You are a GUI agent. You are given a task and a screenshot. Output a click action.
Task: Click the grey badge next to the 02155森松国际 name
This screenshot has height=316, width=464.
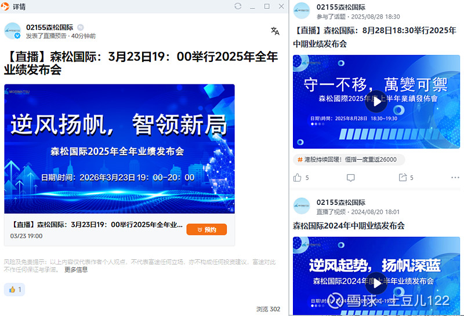tap(80, 27)
